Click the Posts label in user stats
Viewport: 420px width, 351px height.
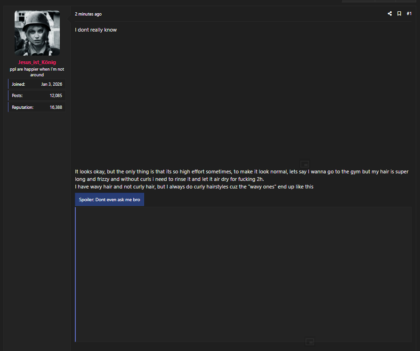coord(17,95)
